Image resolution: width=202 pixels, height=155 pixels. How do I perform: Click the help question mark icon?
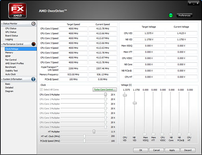(x=190, y=3)
